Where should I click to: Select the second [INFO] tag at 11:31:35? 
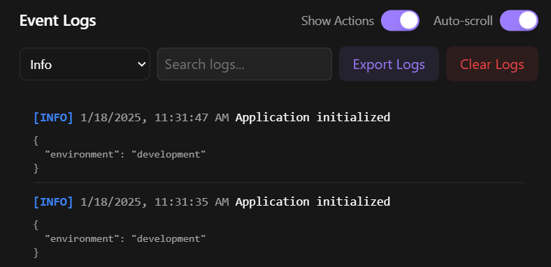[53, 202]
